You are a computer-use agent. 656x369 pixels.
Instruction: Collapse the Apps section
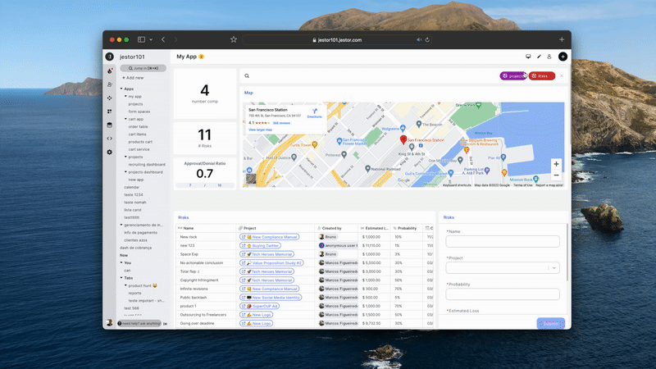121,89
